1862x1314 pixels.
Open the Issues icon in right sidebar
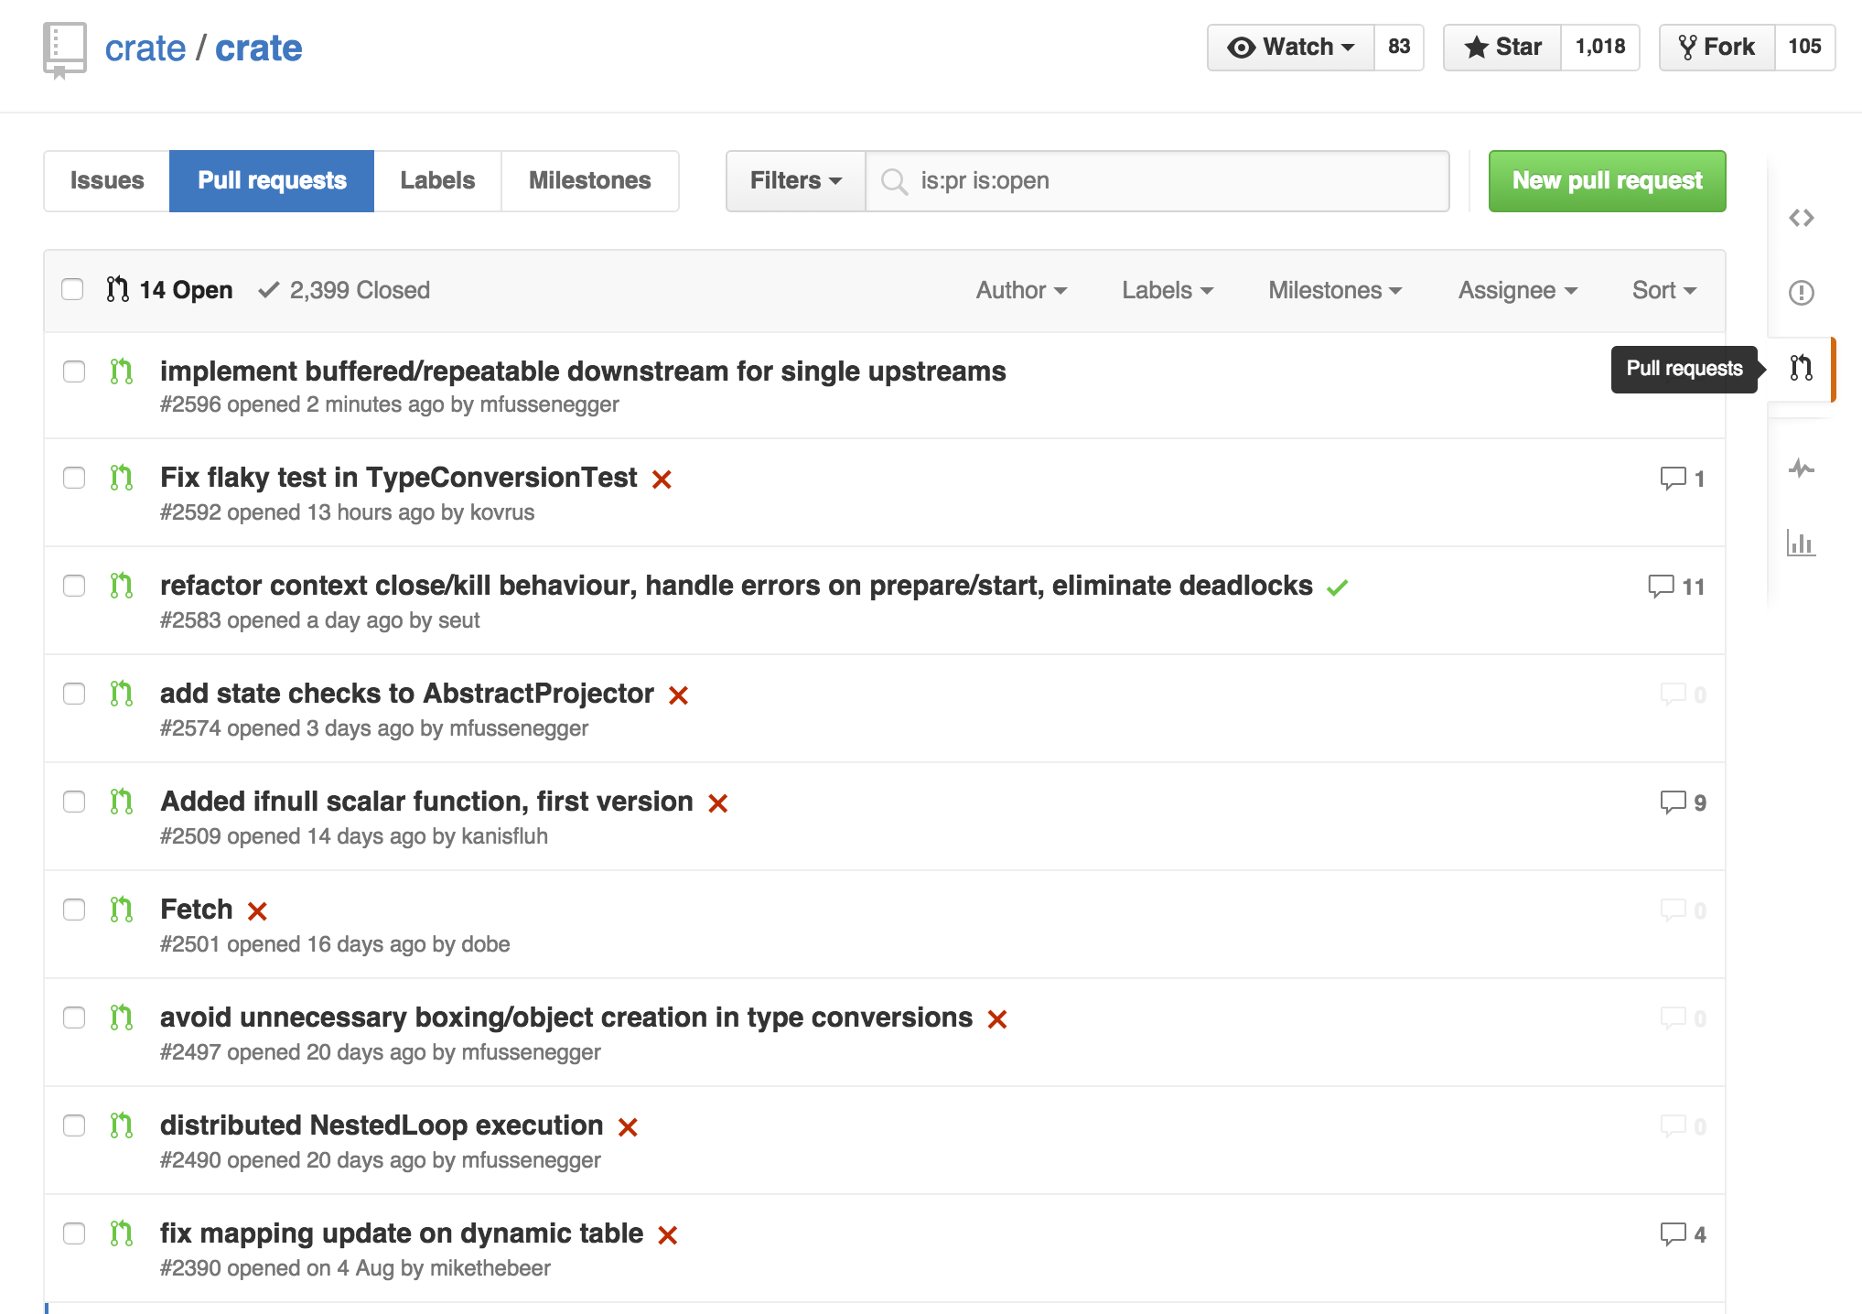pyautogui.click(x=1801, y=293)
